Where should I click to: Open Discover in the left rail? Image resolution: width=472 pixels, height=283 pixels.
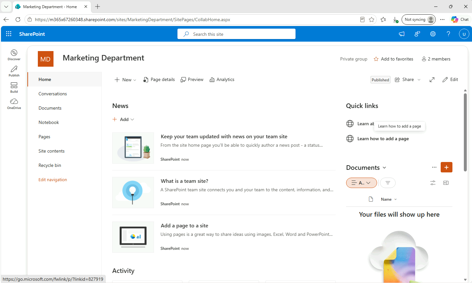pos(14,55)
